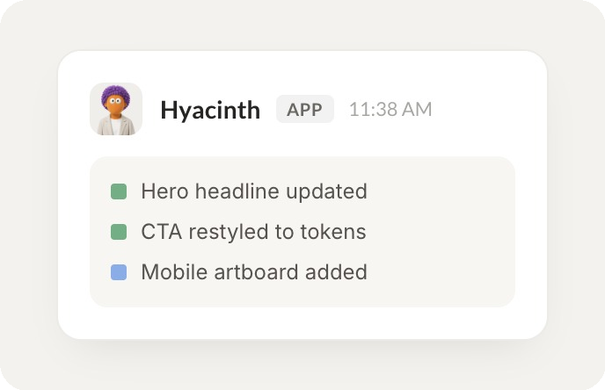Click the word Mobile in third item

pos(174,272)
